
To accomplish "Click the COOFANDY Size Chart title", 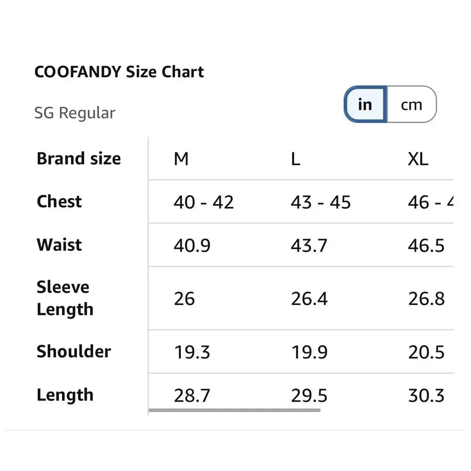I will 119,72.
